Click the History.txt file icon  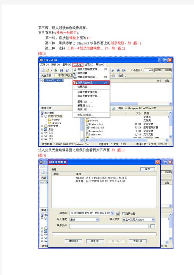click(87, 124)
